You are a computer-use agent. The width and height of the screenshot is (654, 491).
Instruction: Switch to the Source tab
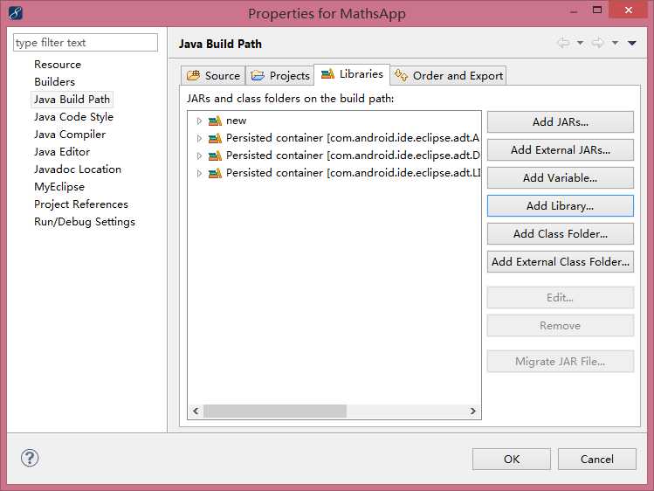(213, 75)
